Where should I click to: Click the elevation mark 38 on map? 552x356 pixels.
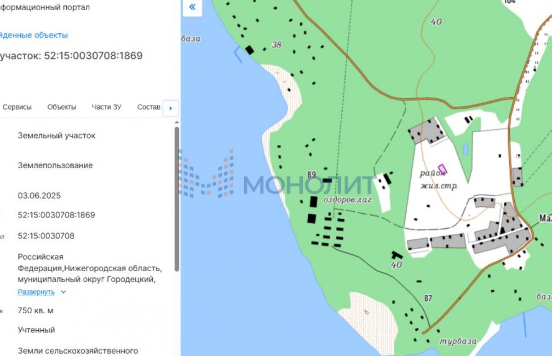pyautogui.click(x=276, y=45)
